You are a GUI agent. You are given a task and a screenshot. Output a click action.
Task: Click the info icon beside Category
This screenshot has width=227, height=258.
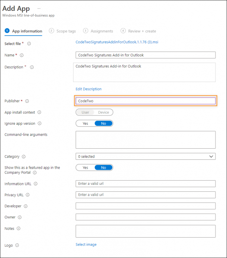[x=24, y=156]
